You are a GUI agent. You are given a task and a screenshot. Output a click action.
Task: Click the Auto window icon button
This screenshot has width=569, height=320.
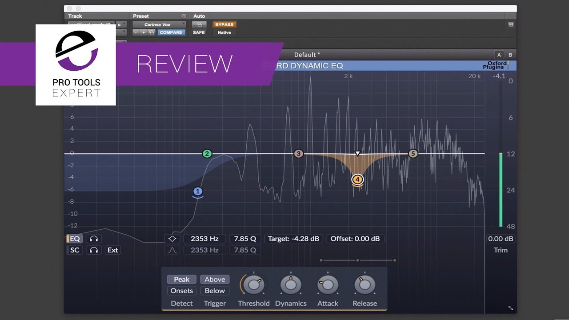199,24
